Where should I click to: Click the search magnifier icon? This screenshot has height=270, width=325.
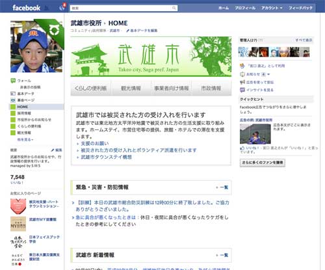(174, 8)
